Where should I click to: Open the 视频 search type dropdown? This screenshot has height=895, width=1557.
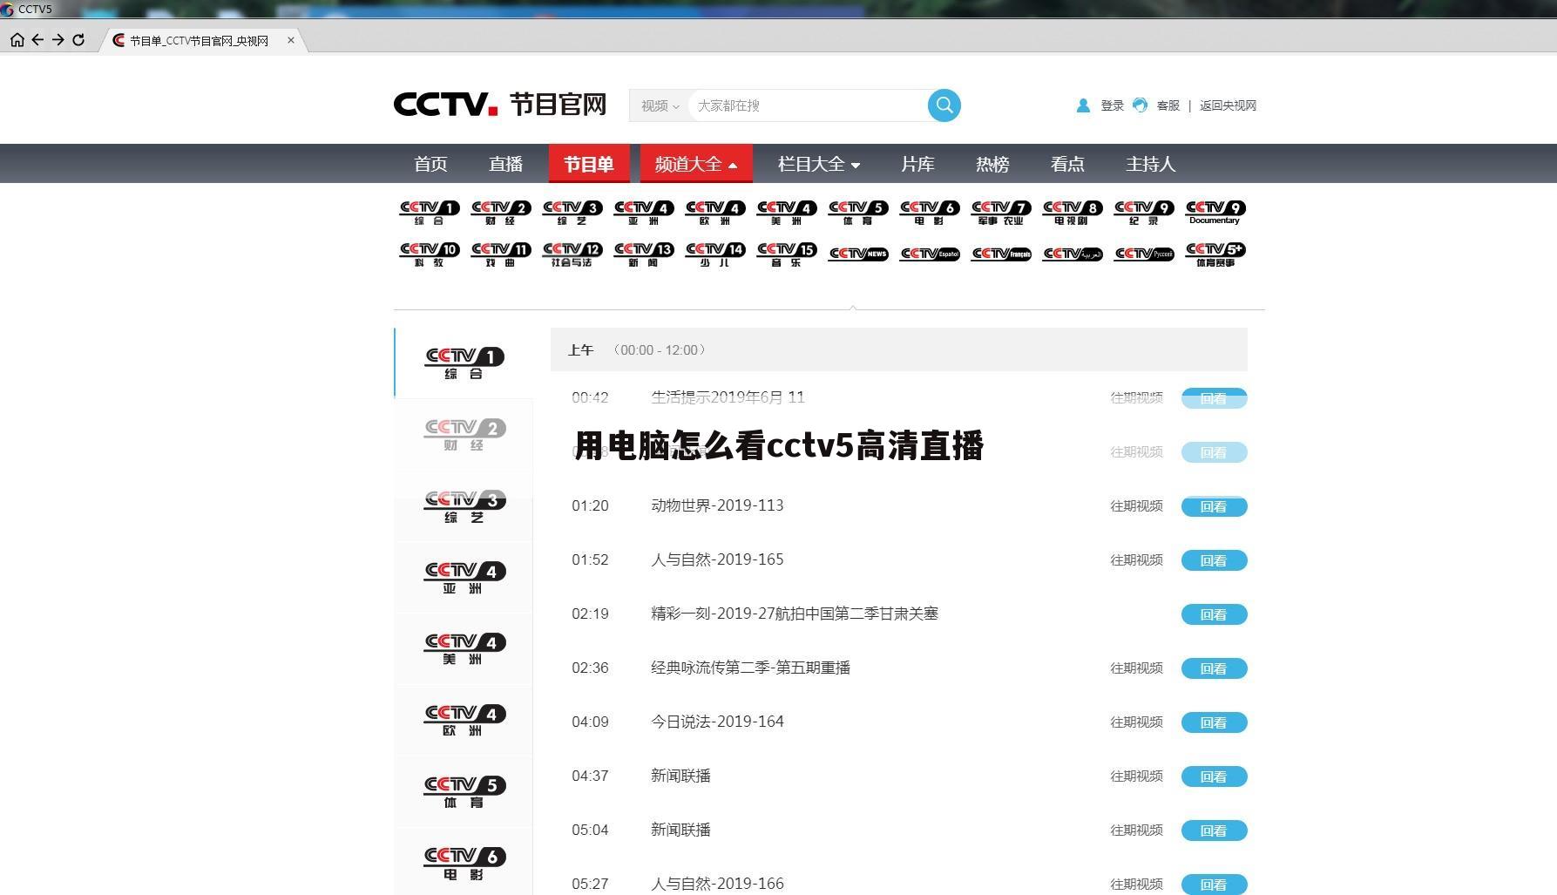pos(660,105)
